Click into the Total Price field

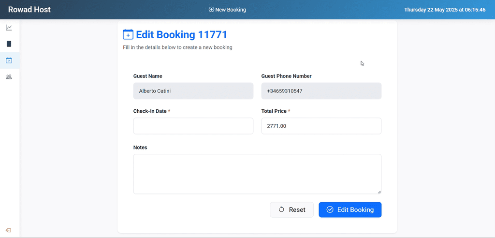click(x=321, y=126)
